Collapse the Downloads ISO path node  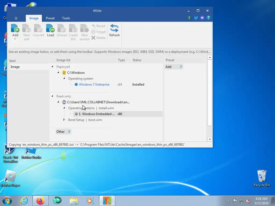click(x=58, y=102)
